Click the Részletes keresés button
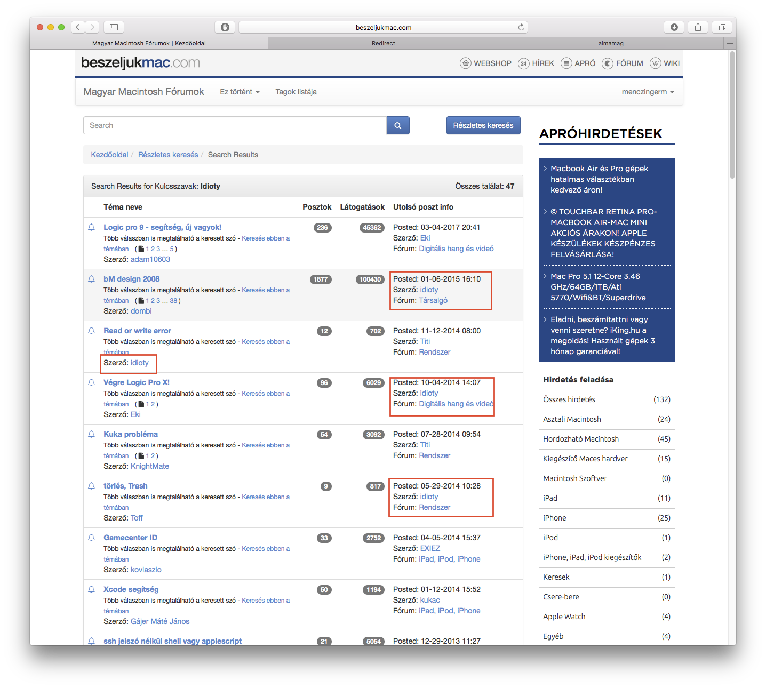 [483, 125]
